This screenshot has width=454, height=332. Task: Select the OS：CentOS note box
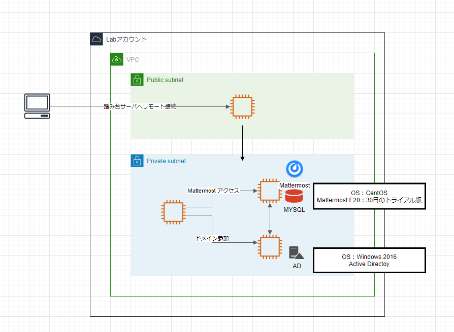369,196
